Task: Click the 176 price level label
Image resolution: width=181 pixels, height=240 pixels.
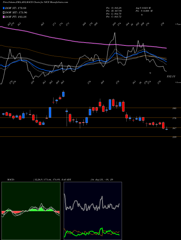Action: (174, 118)
